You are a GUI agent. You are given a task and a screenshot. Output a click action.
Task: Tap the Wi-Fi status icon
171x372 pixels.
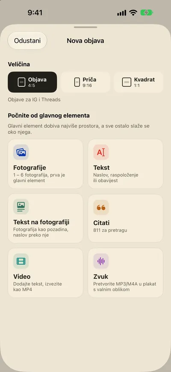pyautogui.click(x=133, y=13)
